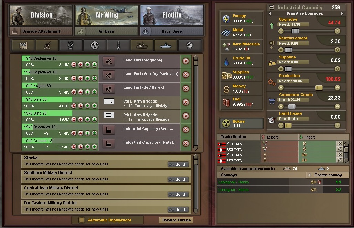Select the rocket test site build icon
The image size is (354, 228).
pos(118,46)
